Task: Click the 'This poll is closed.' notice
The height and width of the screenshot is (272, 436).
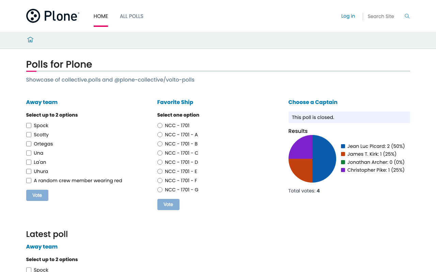Action: [x=349, y=117]
